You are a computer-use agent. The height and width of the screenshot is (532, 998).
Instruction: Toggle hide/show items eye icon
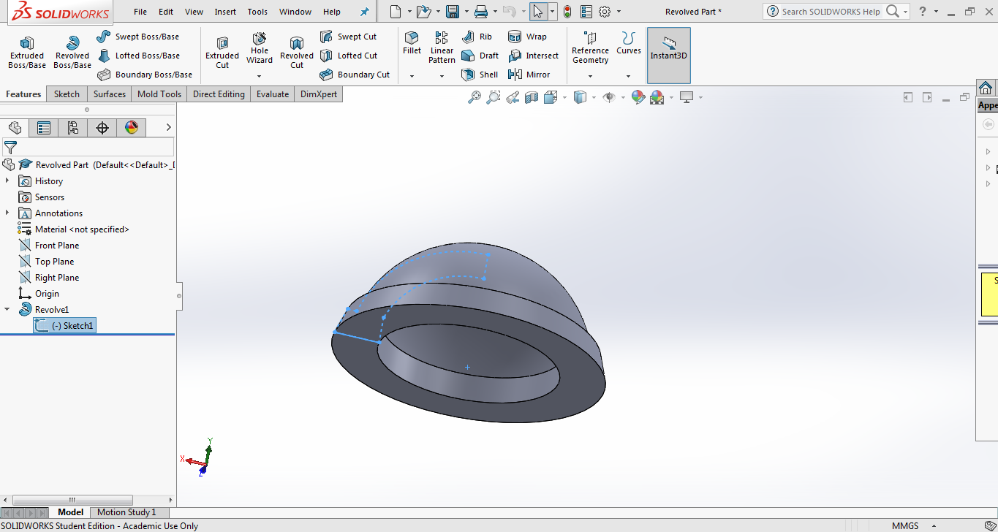point(608,97)
